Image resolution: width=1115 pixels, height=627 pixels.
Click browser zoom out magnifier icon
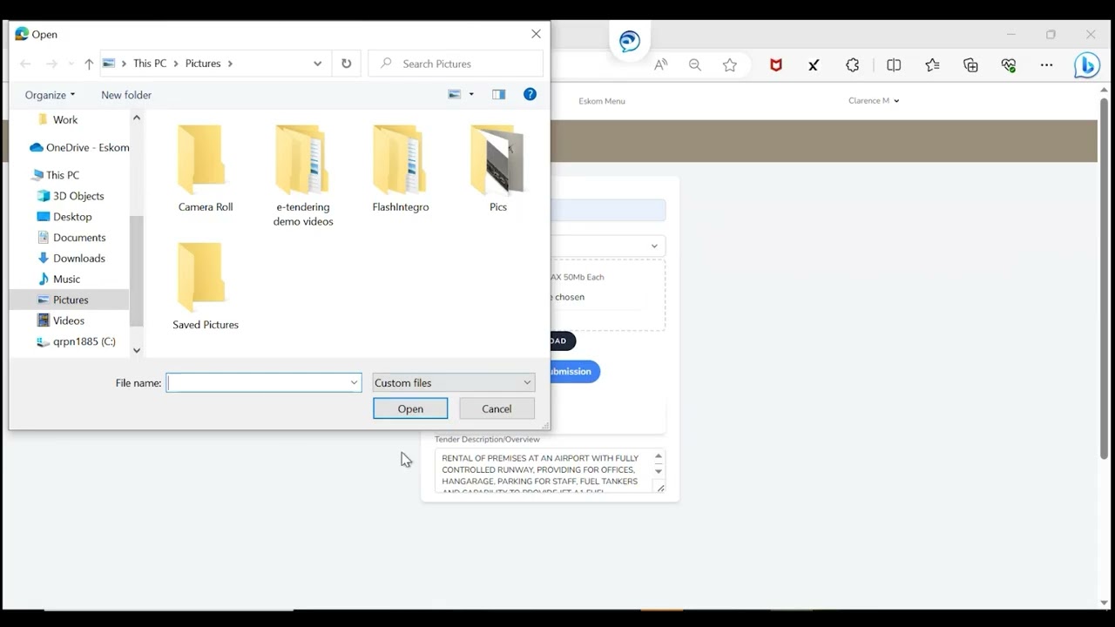[x=695, y=65]
